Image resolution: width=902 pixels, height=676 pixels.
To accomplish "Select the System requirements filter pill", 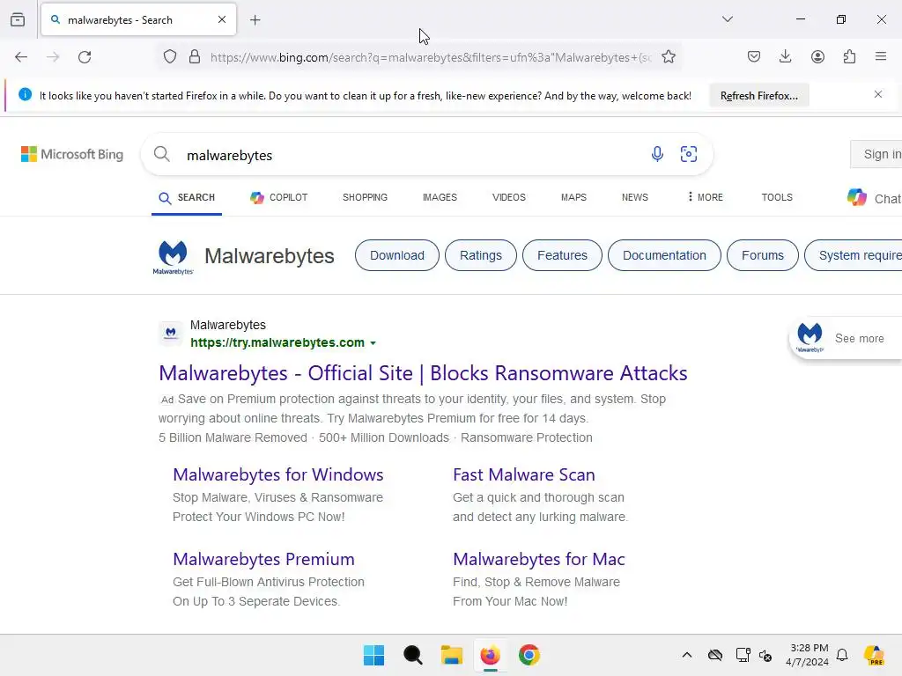I will tap(854, 255).
